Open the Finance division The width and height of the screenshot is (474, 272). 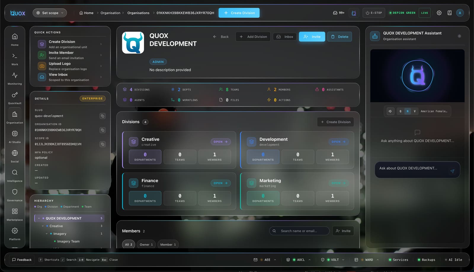coord(220,183)
